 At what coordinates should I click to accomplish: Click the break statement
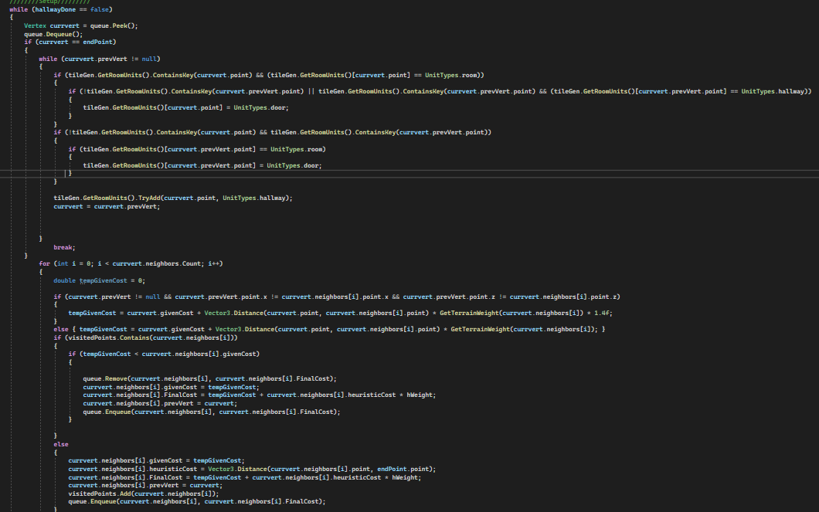[63, 247]
